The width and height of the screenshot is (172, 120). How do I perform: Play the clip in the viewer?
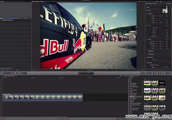(x=90, y=70)
